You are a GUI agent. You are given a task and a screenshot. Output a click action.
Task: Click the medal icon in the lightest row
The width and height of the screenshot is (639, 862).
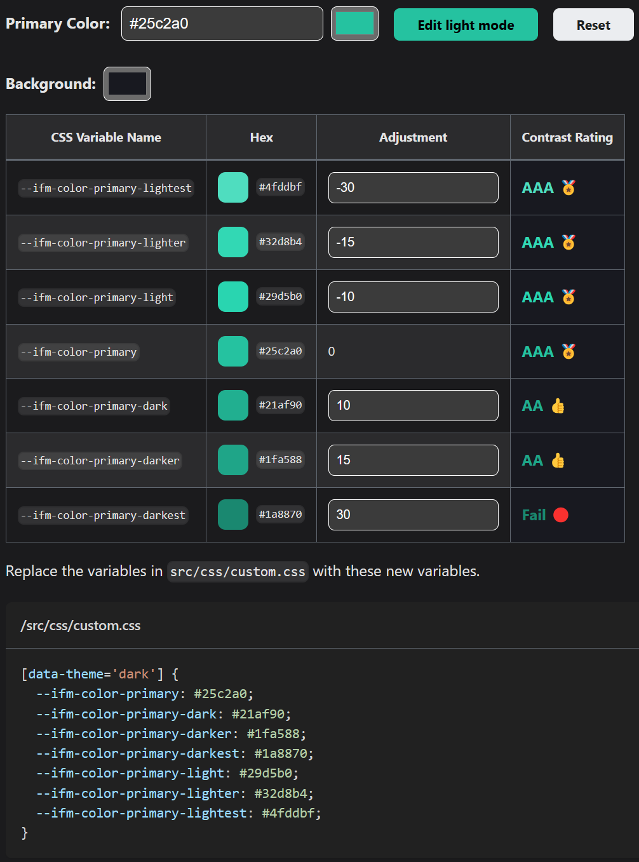568,187
